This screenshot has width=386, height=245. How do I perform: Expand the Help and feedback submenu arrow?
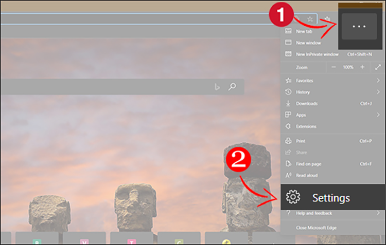click(378, 213)
